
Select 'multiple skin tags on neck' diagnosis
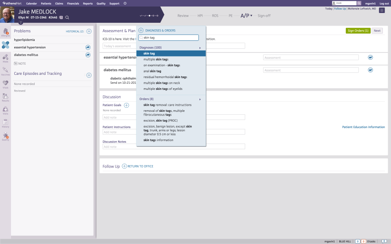[x=162, y=83]
